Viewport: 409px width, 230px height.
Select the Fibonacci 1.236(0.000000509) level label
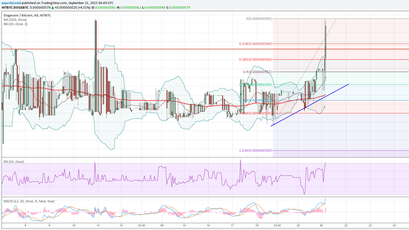point(256,151)
